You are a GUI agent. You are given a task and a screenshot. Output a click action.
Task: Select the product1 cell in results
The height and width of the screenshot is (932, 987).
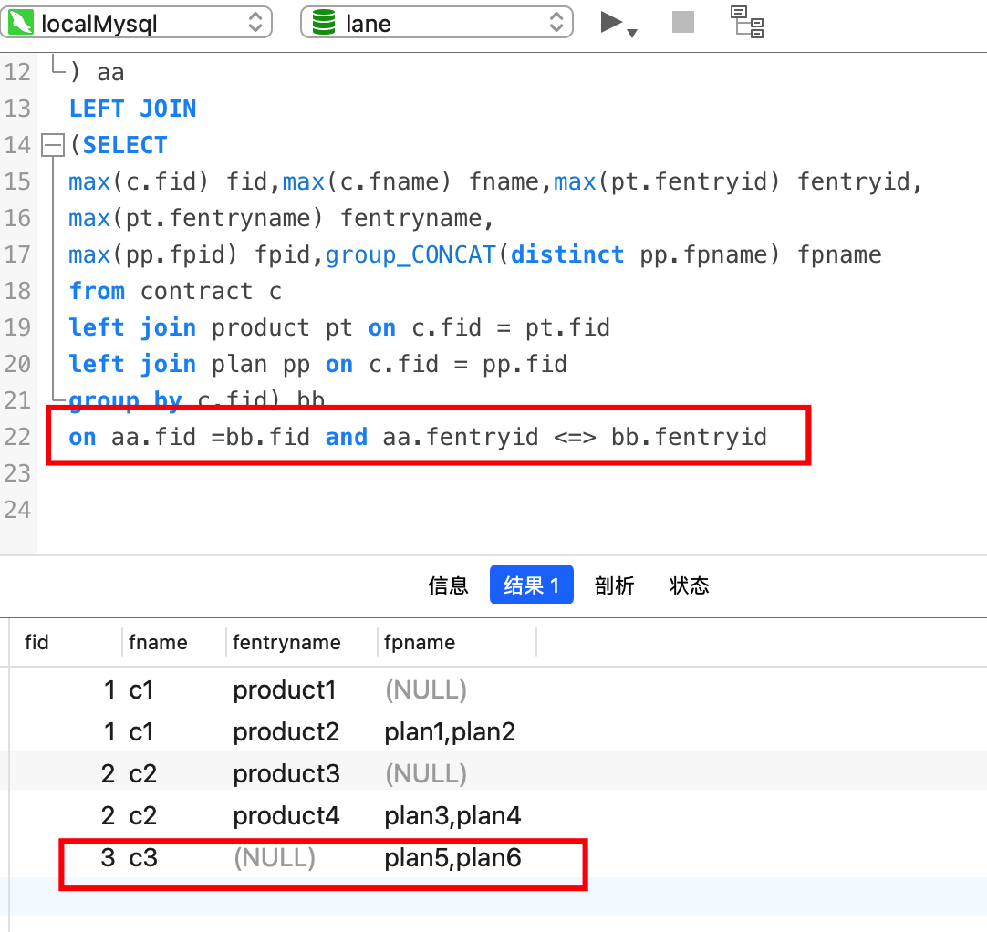[285, 690]
